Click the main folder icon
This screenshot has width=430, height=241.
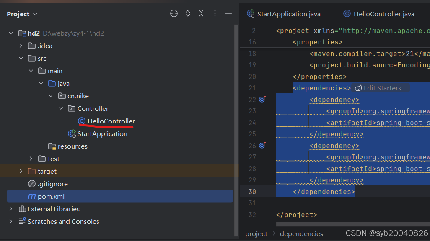coord(42,71)
